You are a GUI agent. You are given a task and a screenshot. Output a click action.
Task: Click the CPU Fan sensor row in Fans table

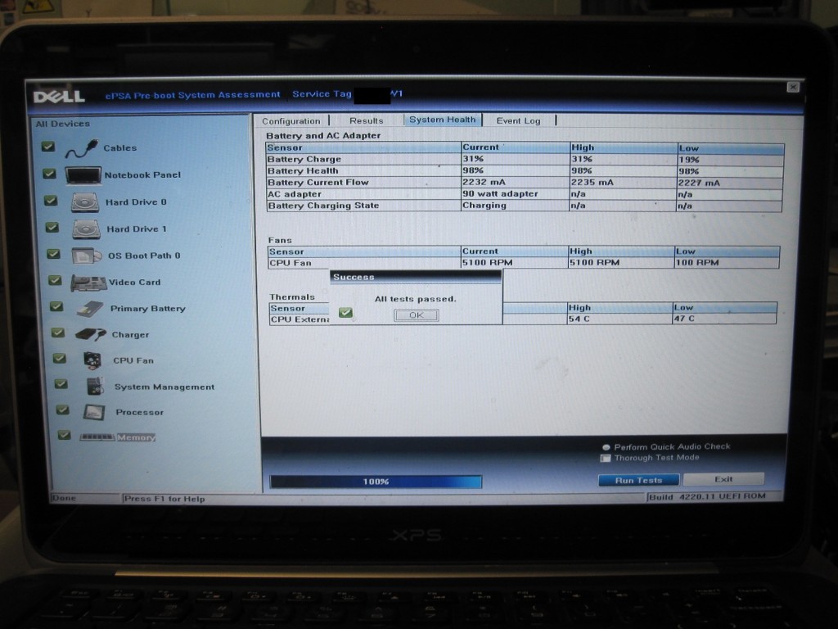tap(524, 263)
